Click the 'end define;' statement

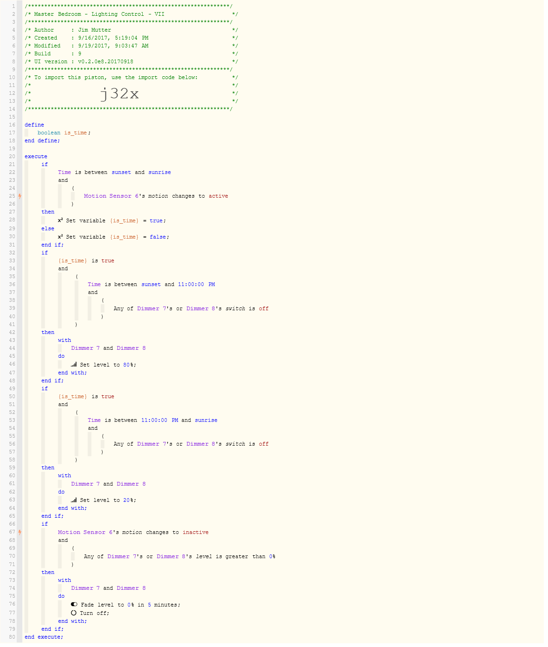(42, 140)
